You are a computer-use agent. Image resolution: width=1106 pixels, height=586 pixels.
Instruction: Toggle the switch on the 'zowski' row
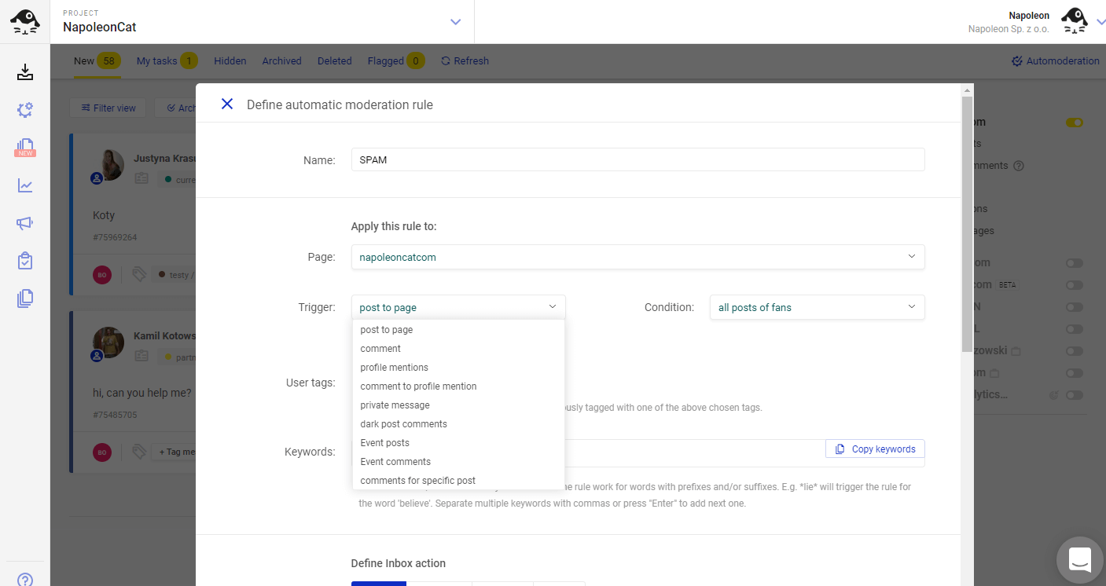point(1075,351)
